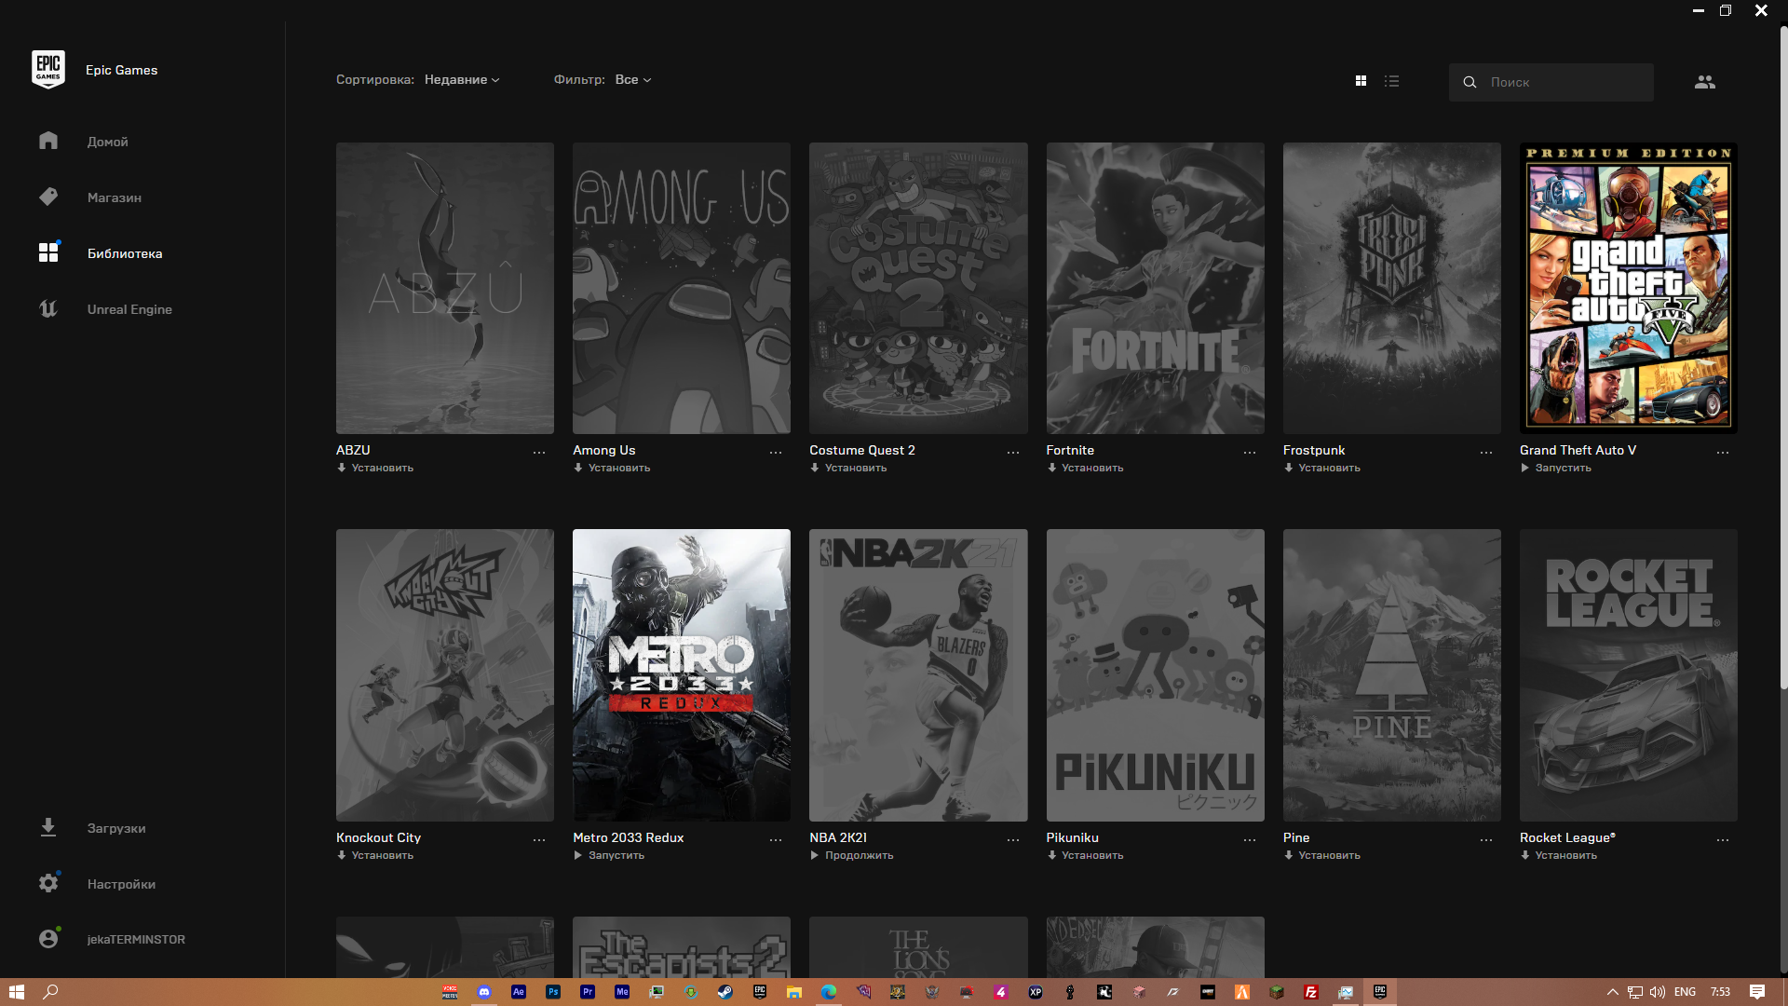Open Costume Quest 2 three-dots menu
Viewport: 1788px width, 1006px height.
1013,453
